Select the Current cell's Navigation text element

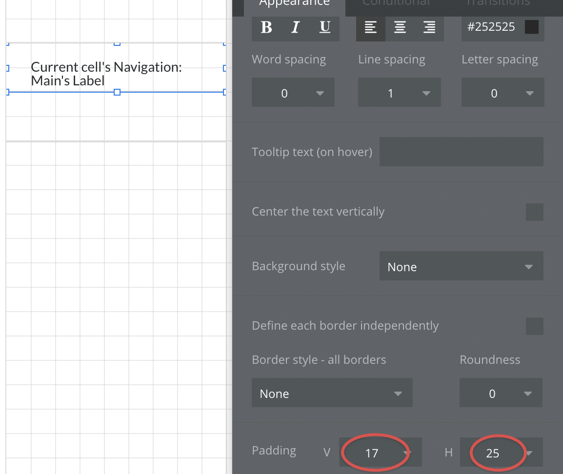coord(106,74)
